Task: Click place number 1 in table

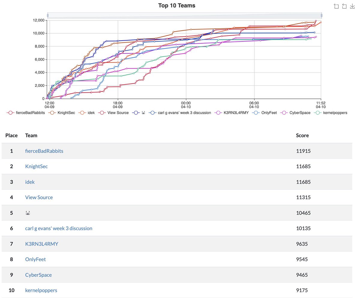Action: click(11, 151)
